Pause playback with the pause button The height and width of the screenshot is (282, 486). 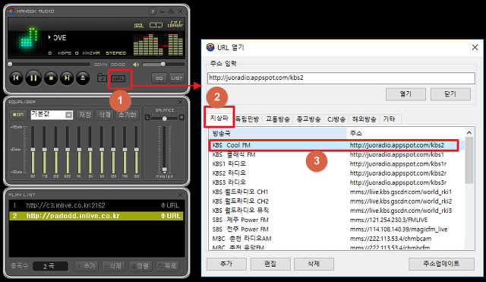coord(33,78)
